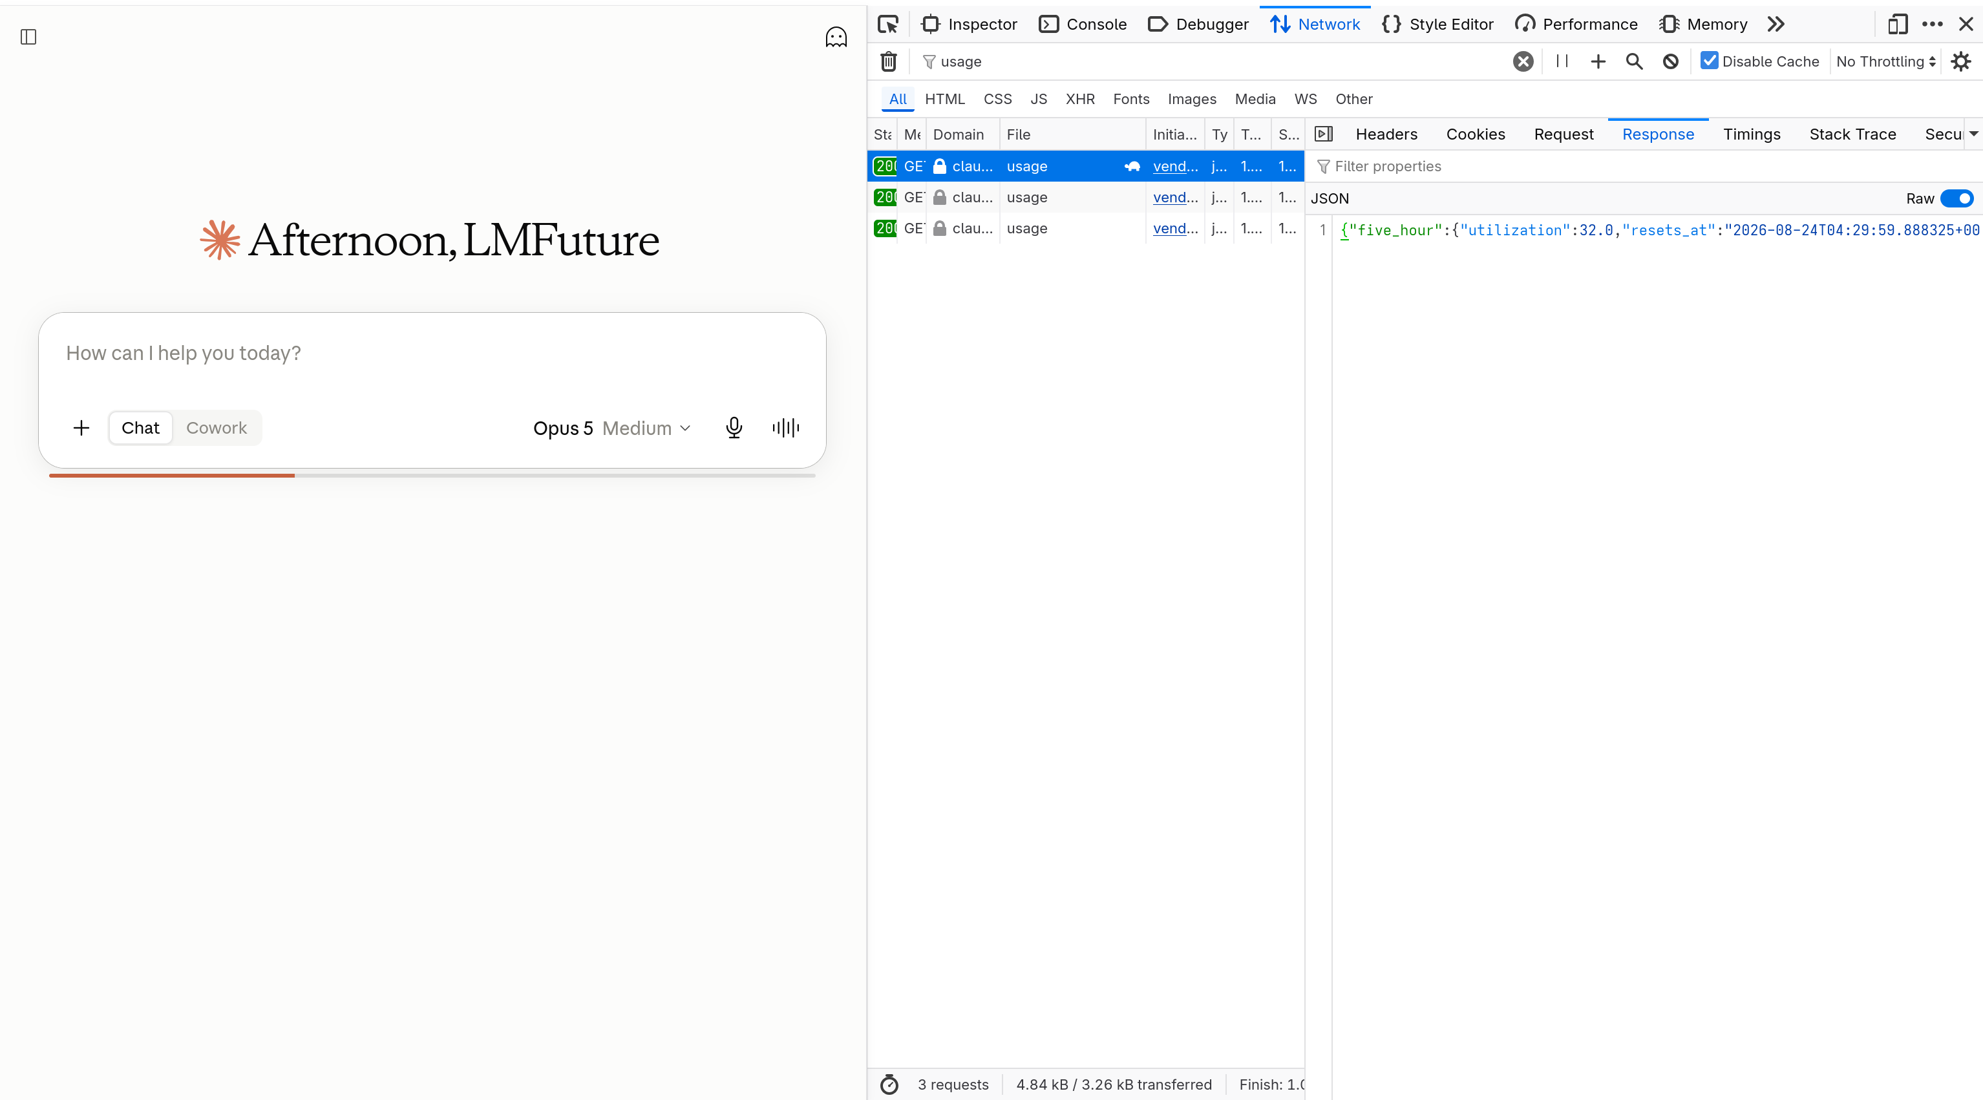Toggle the Disable Cache checkbox
Image resolution: width=1983 pixels, height=1100 pixels.
click(1709, 61)
